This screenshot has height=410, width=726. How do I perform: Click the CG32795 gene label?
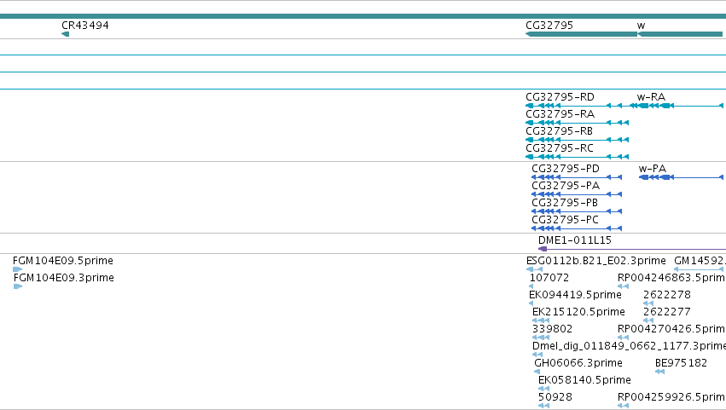(549, 26)
